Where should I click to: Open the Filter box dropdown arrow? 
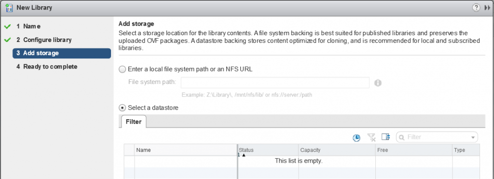click(473, 138)
